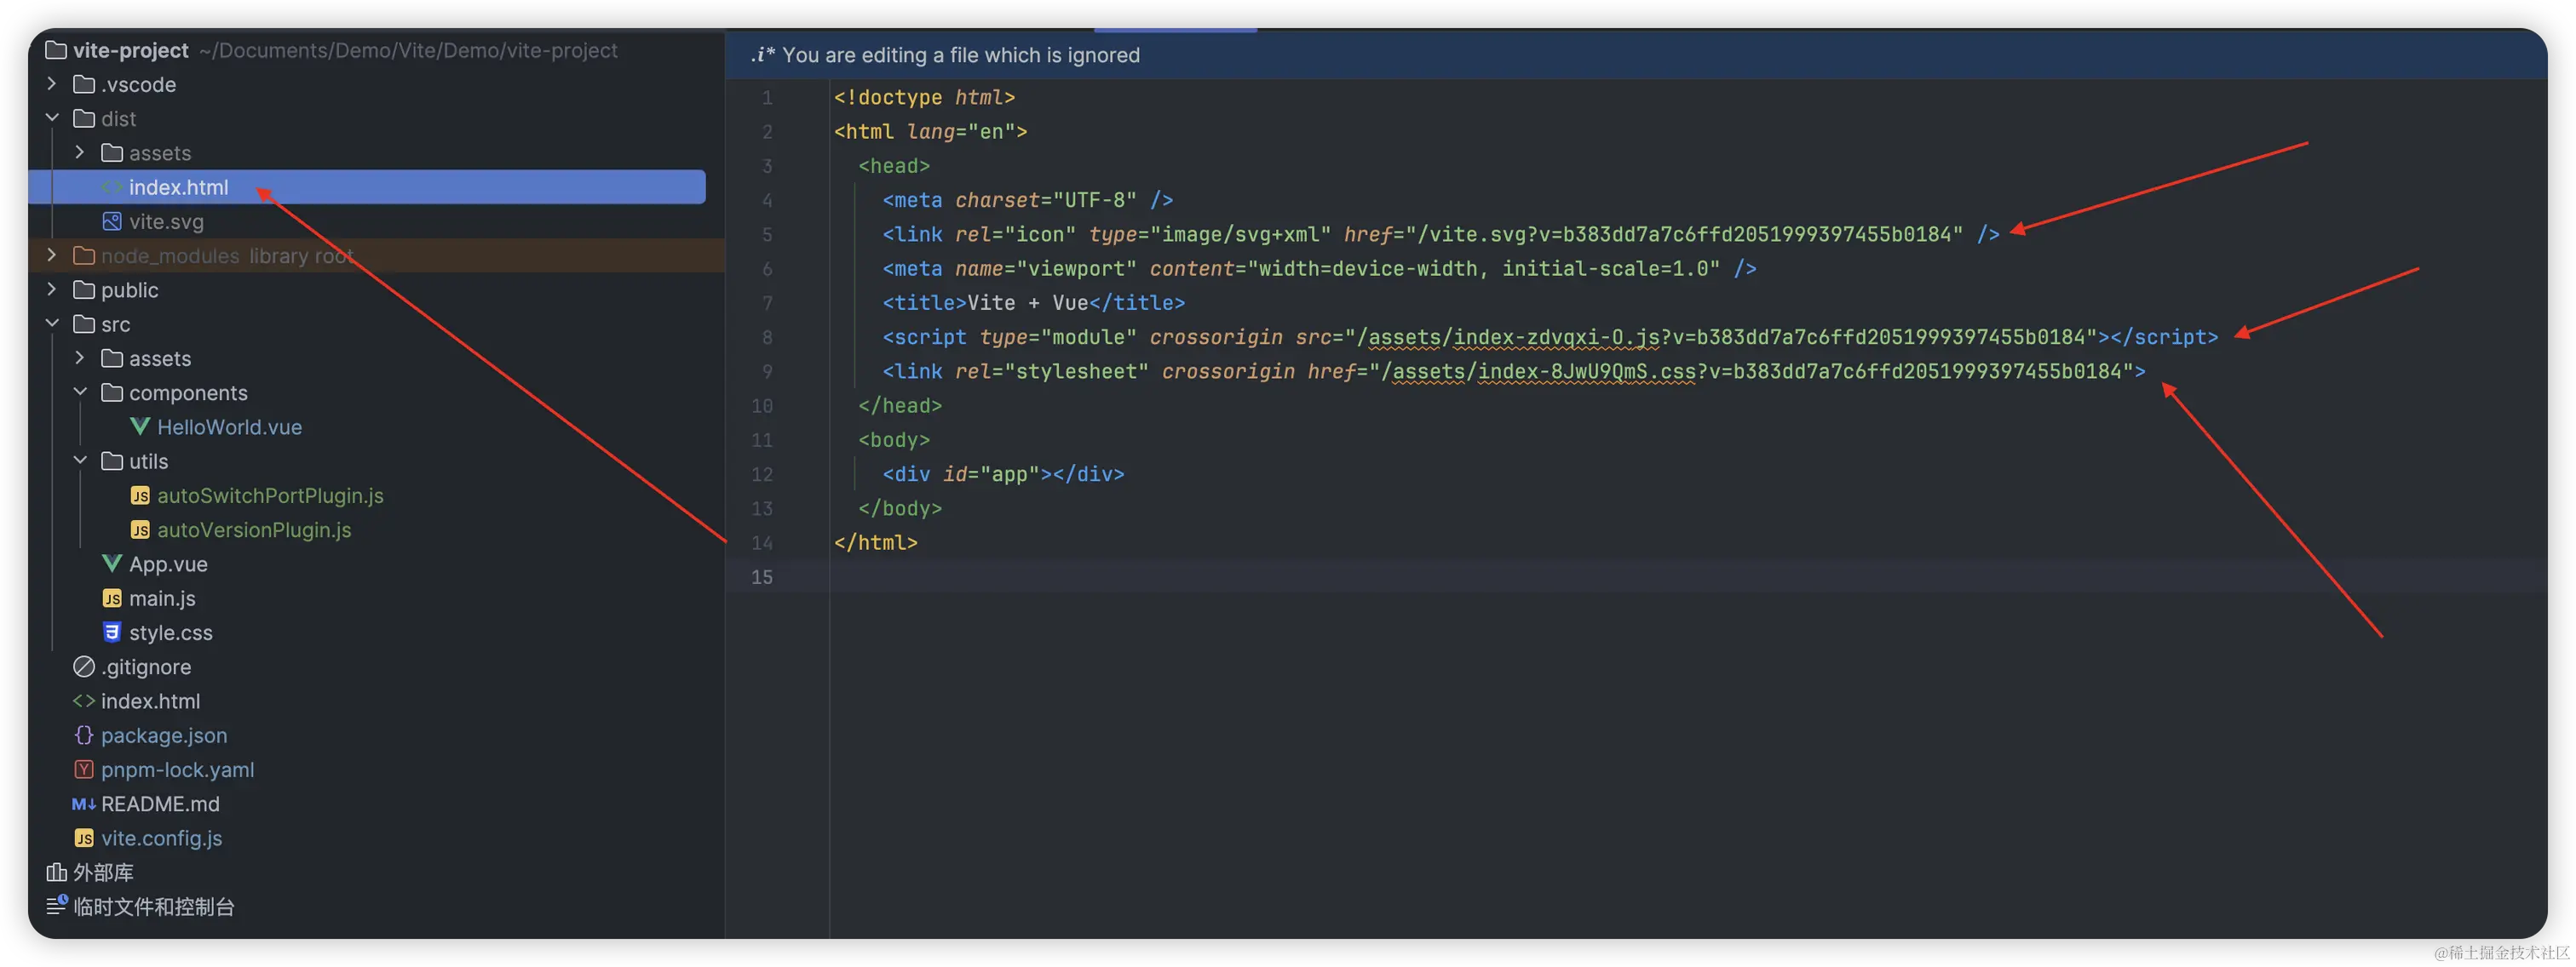Open App.vue in the project tree
Viewport: 2576px width, 967px height.
click(168, 564)
